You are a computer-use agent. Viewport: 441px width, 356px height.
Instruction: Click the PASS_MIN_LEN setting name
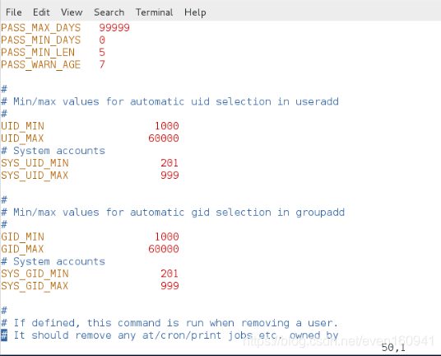pyautogui.click(x=38, y=53)
